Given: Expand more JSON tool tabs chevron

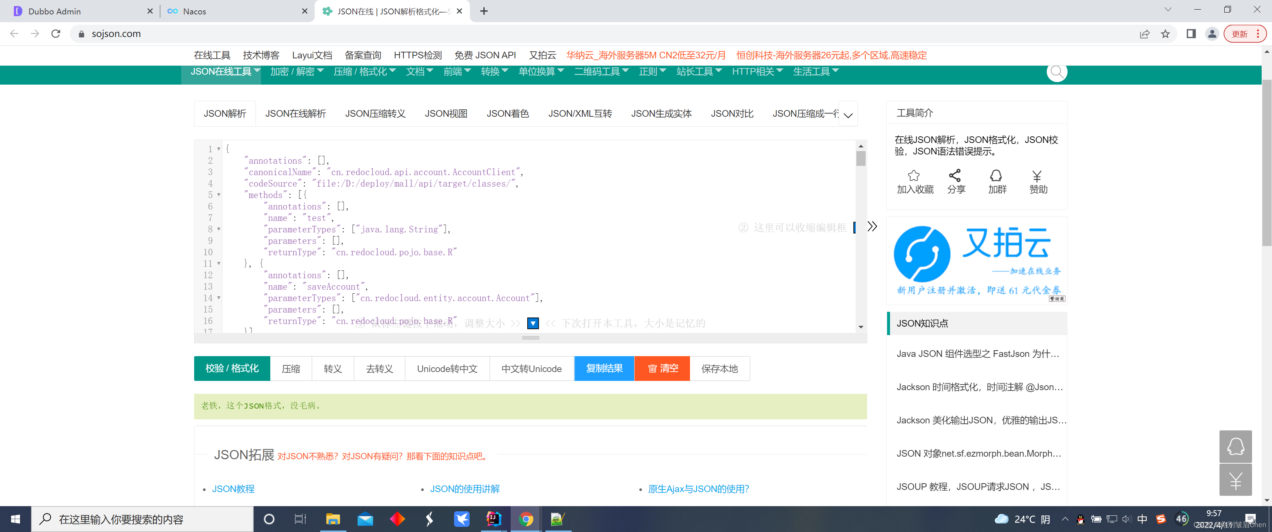Looking at the screenshot, I should tap(848, 116).
